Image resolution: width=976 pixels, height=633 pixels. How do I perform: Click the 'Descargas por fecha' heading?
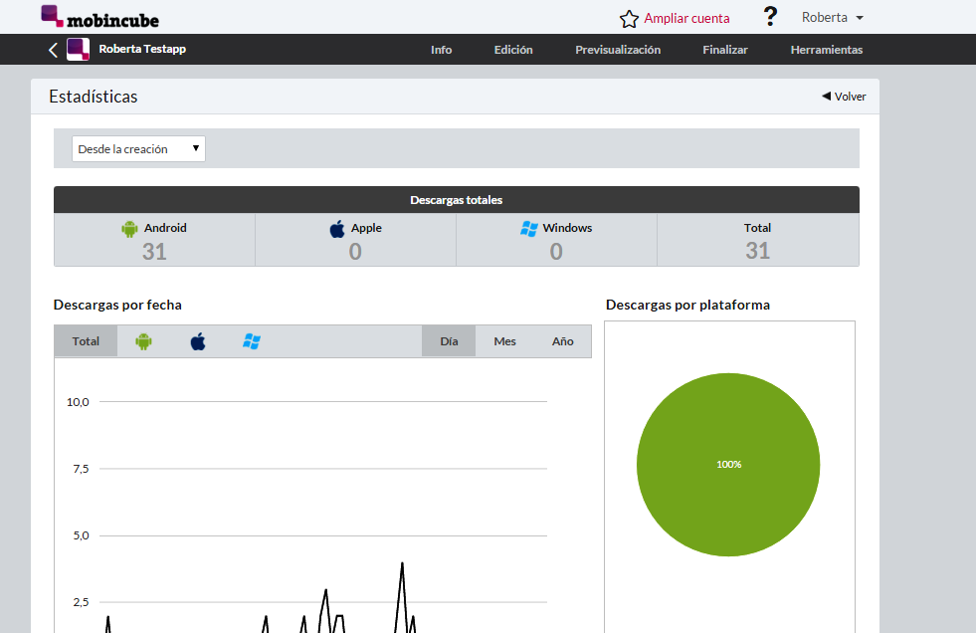click(x=117, y=305)
